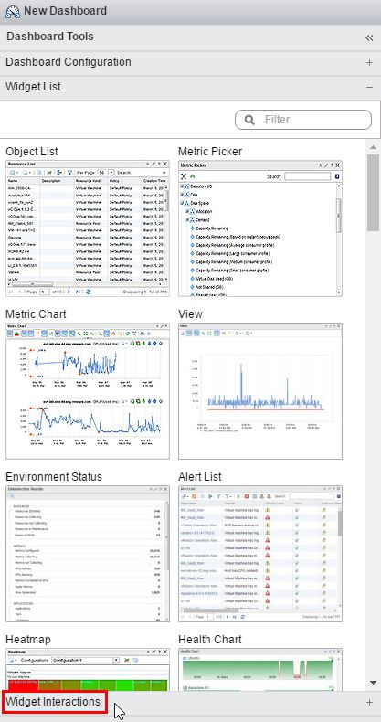The image size is (381, 722).
Task: Click the Metric Chart label
Action: (x=36, y=314)
